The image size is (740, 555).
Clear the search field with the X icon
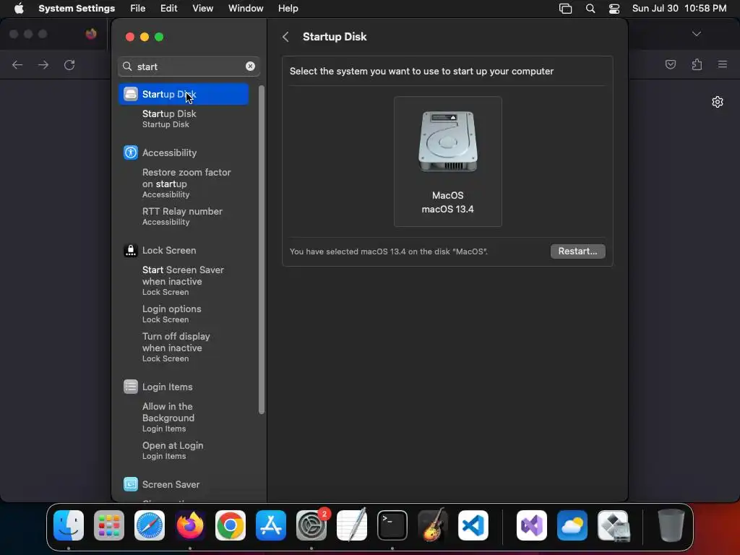(x=250, y=66)
